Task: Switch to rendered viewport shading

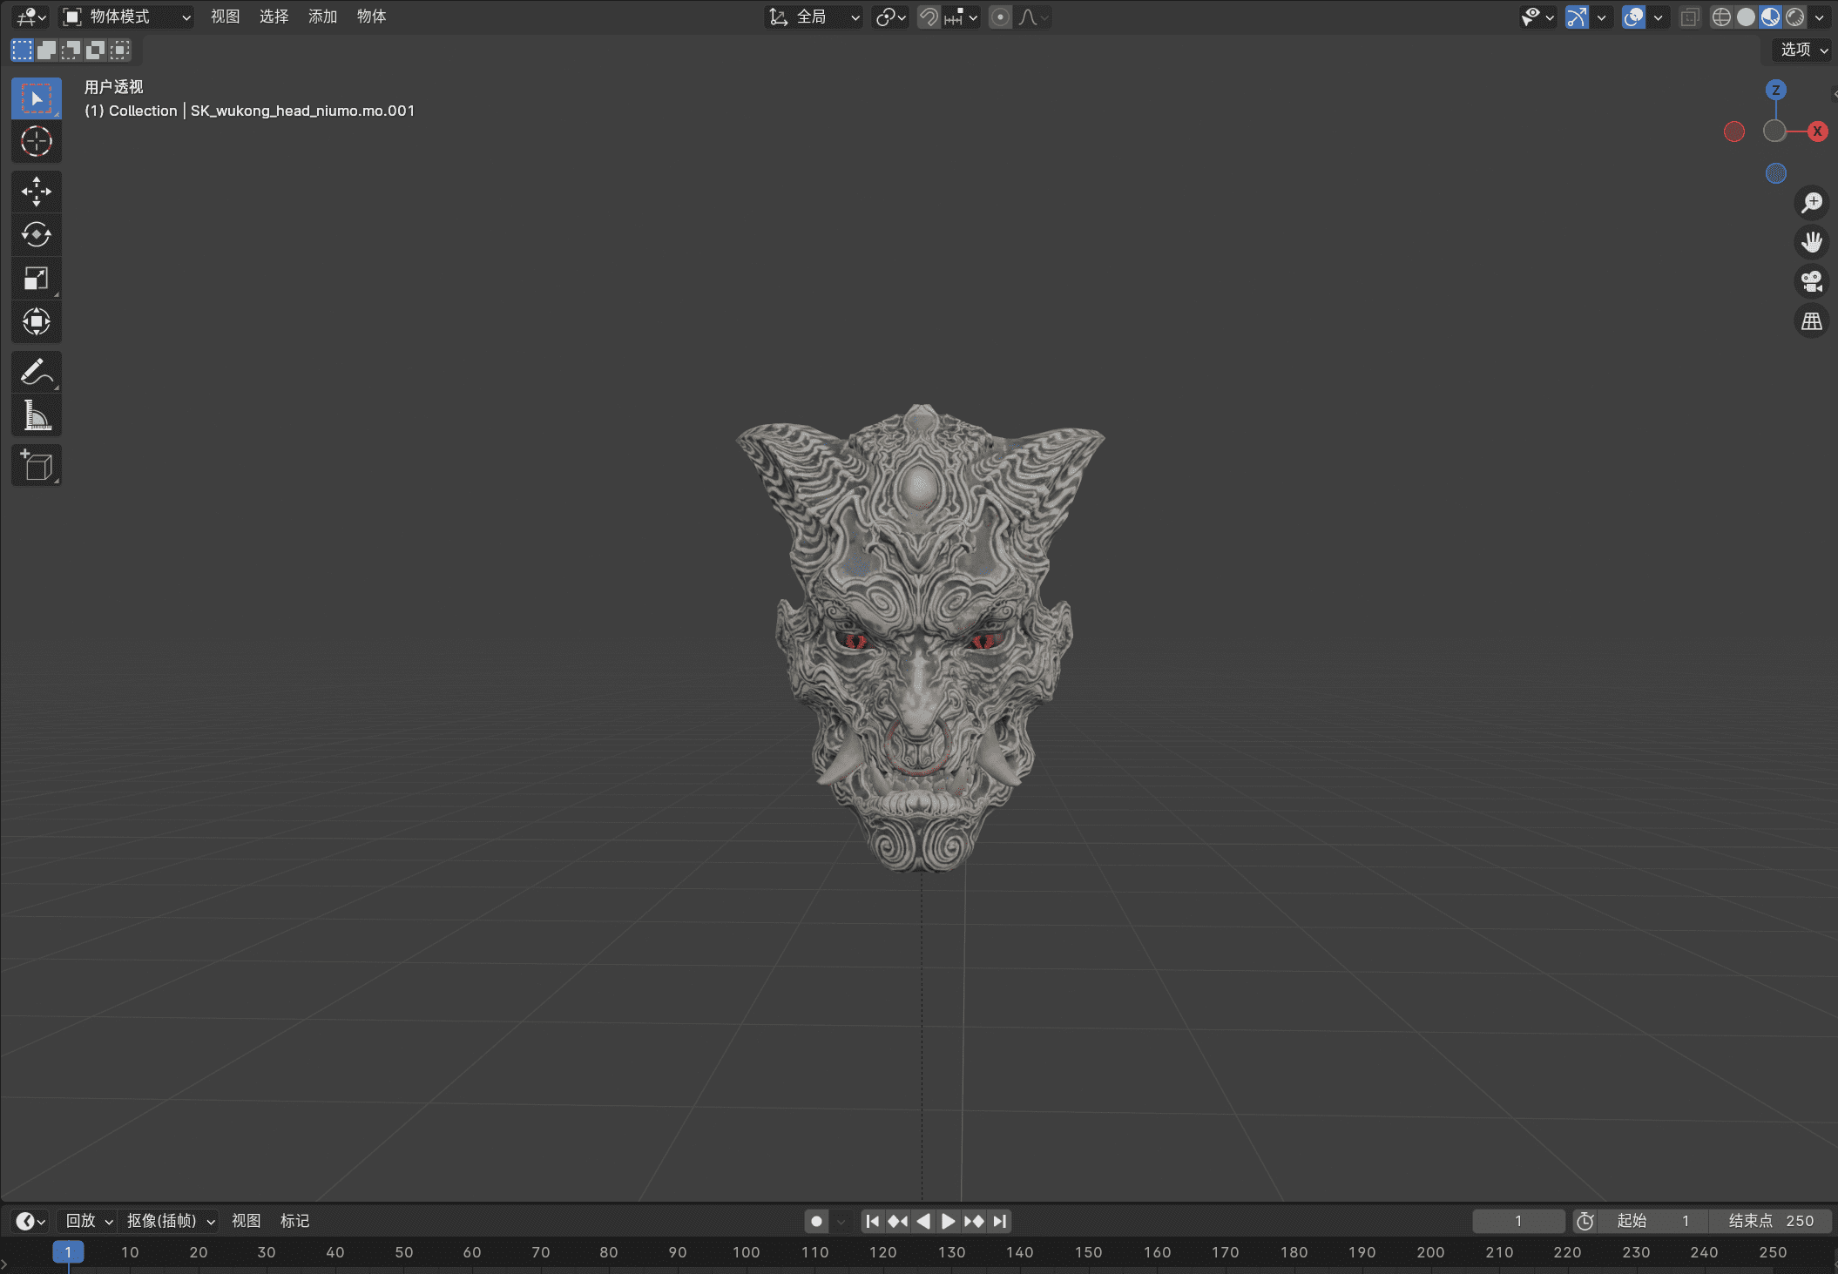Action: [1794, 17]
